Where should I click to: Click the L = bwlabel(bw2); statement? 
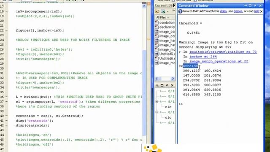coord(34,97)
